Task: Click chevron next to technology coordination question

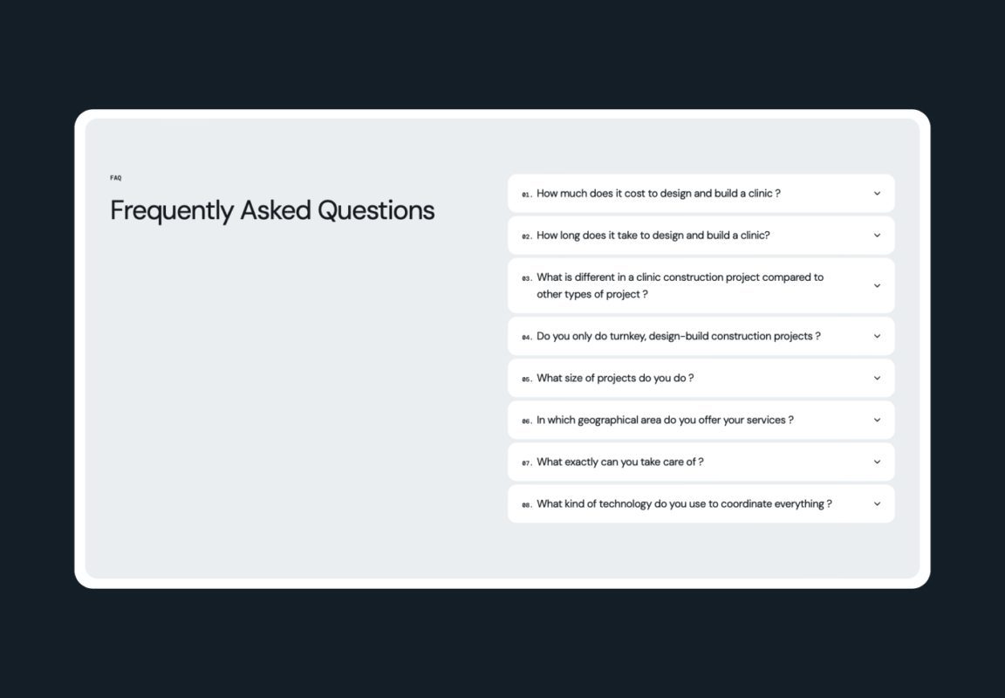Action: (877, 503)
